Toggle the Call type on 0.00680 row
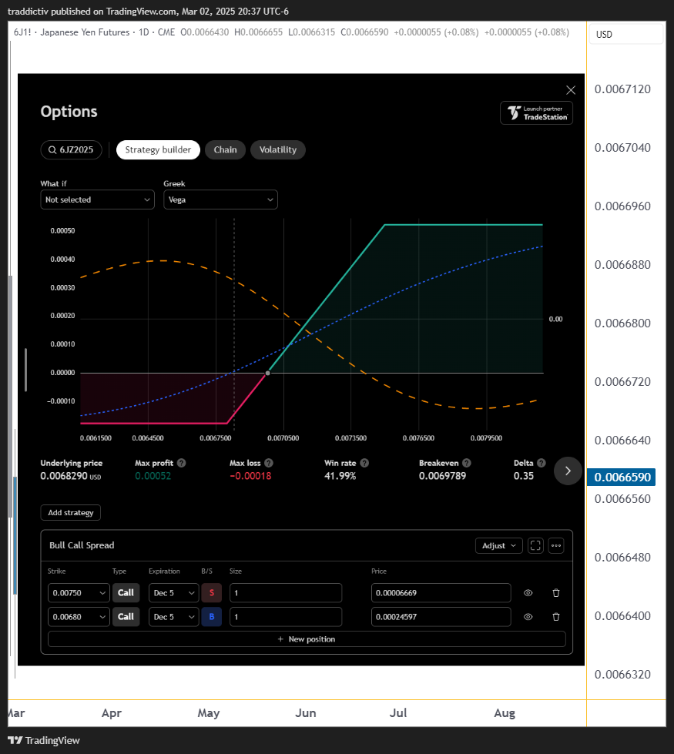This screenshot has height=754, width=674. click(x=126, y=616)
